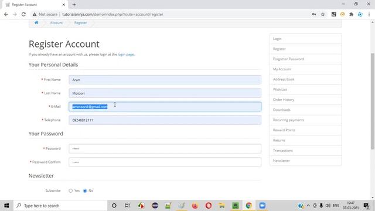
Task: Open the volume control in tray
Action: tap(328, 206)
